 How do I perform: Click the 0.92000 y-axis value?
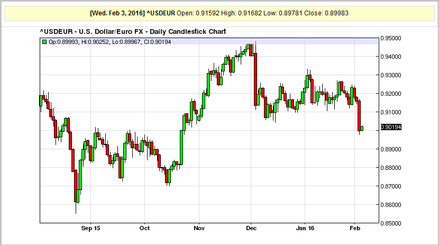(391, 94)
